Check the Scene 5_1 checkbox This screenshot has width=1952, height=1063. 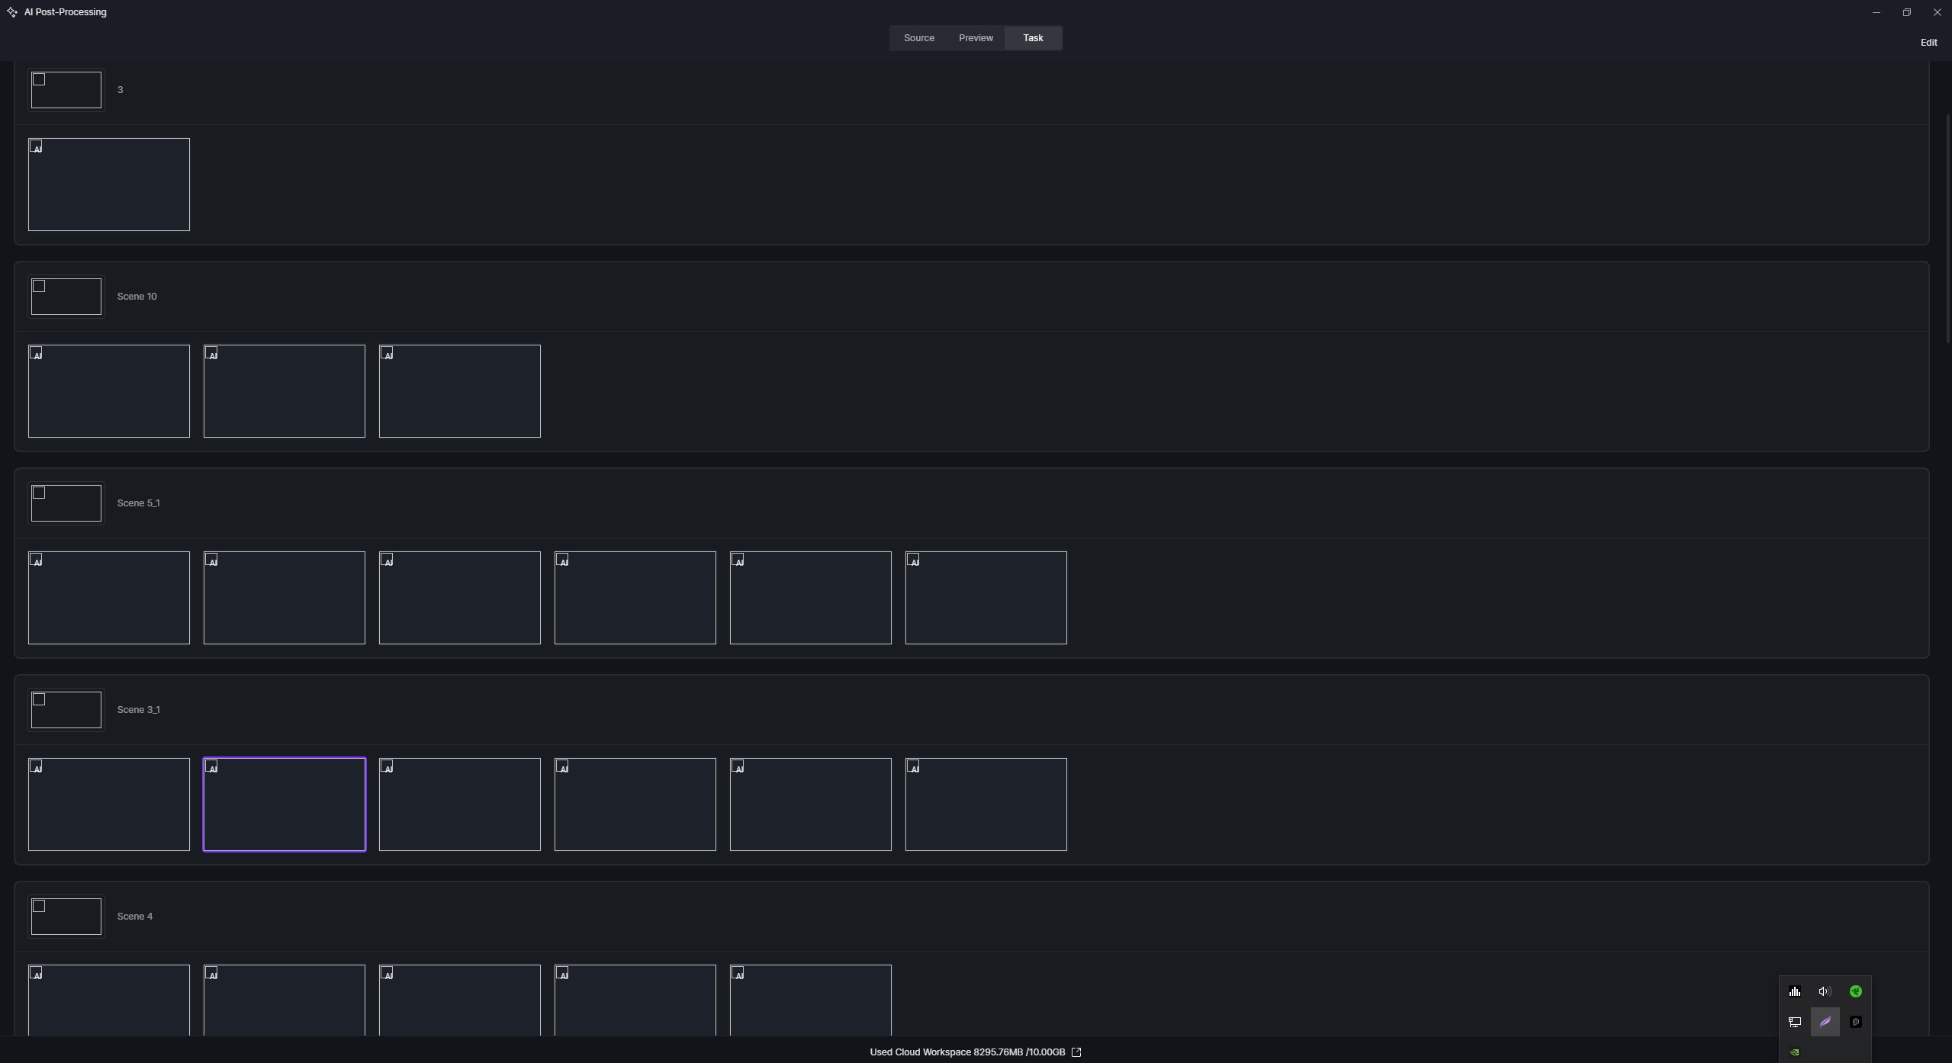(x=40, y=493)
